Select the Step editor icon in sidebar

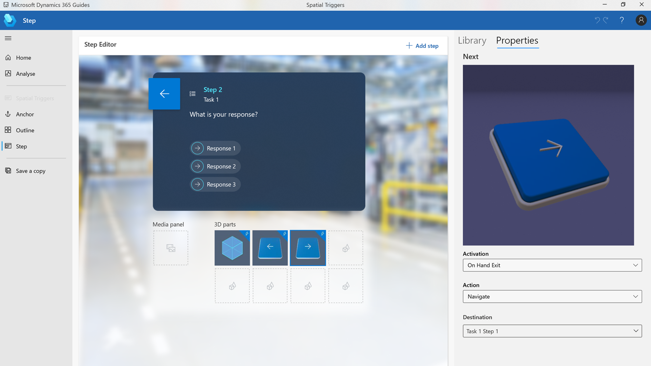pos(21,146)
